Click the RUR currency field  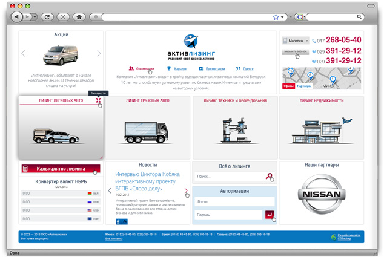(61, 202)
